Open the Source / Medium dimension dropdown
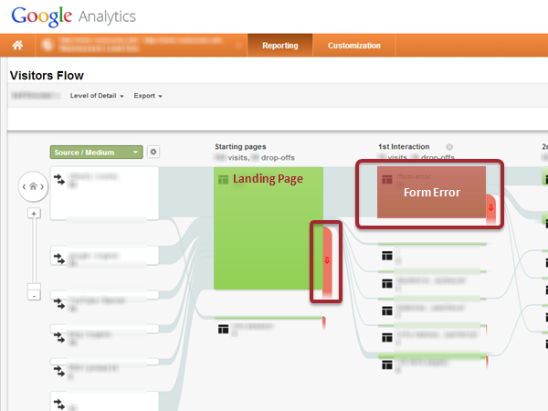The height and width of the screenshot is (411, 548). 97,153
